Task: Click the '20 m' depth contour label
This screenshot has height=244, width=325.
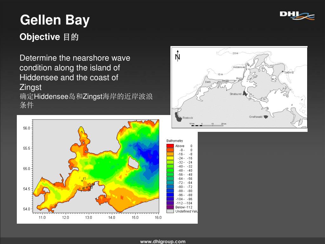Action: point(235,53)
